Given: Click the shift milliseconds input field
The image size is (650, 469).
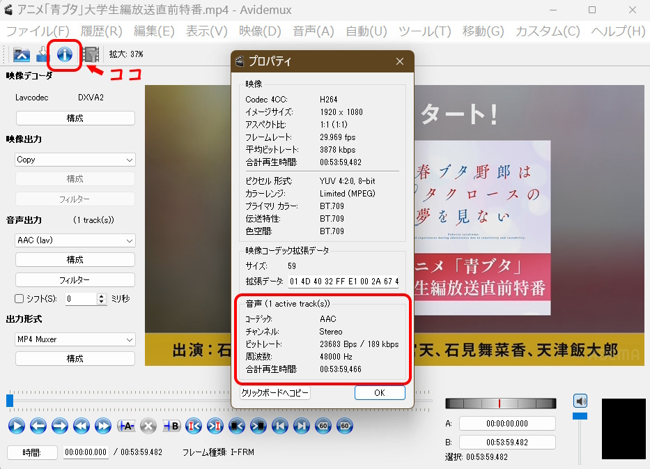Looking at the screenshot, I should click(82, 298).
